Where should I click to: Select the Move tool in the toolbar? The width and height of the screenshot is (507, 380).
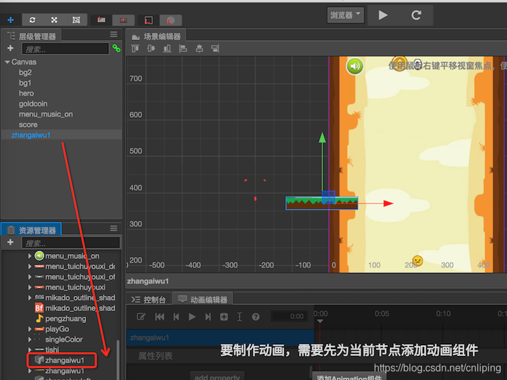[x=11, y=20]
